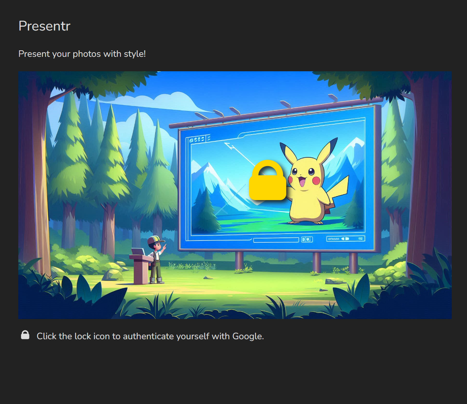Click the large yellow padlock icon
Viewport: 467px width, 404px height.
[267, 181]
